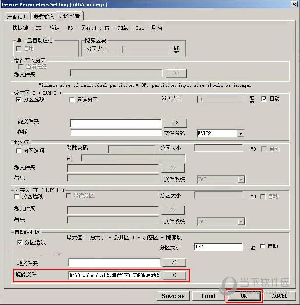Screen dimensions: 300x305
Task: Enable 分区选项 in 公共区 II (LUN 1)
Action: click(17, 196)
